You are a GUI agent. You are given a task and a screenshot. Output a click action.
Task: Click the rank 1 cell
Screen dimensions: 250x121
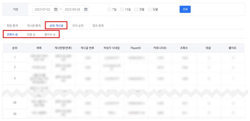tap(15, 57)
